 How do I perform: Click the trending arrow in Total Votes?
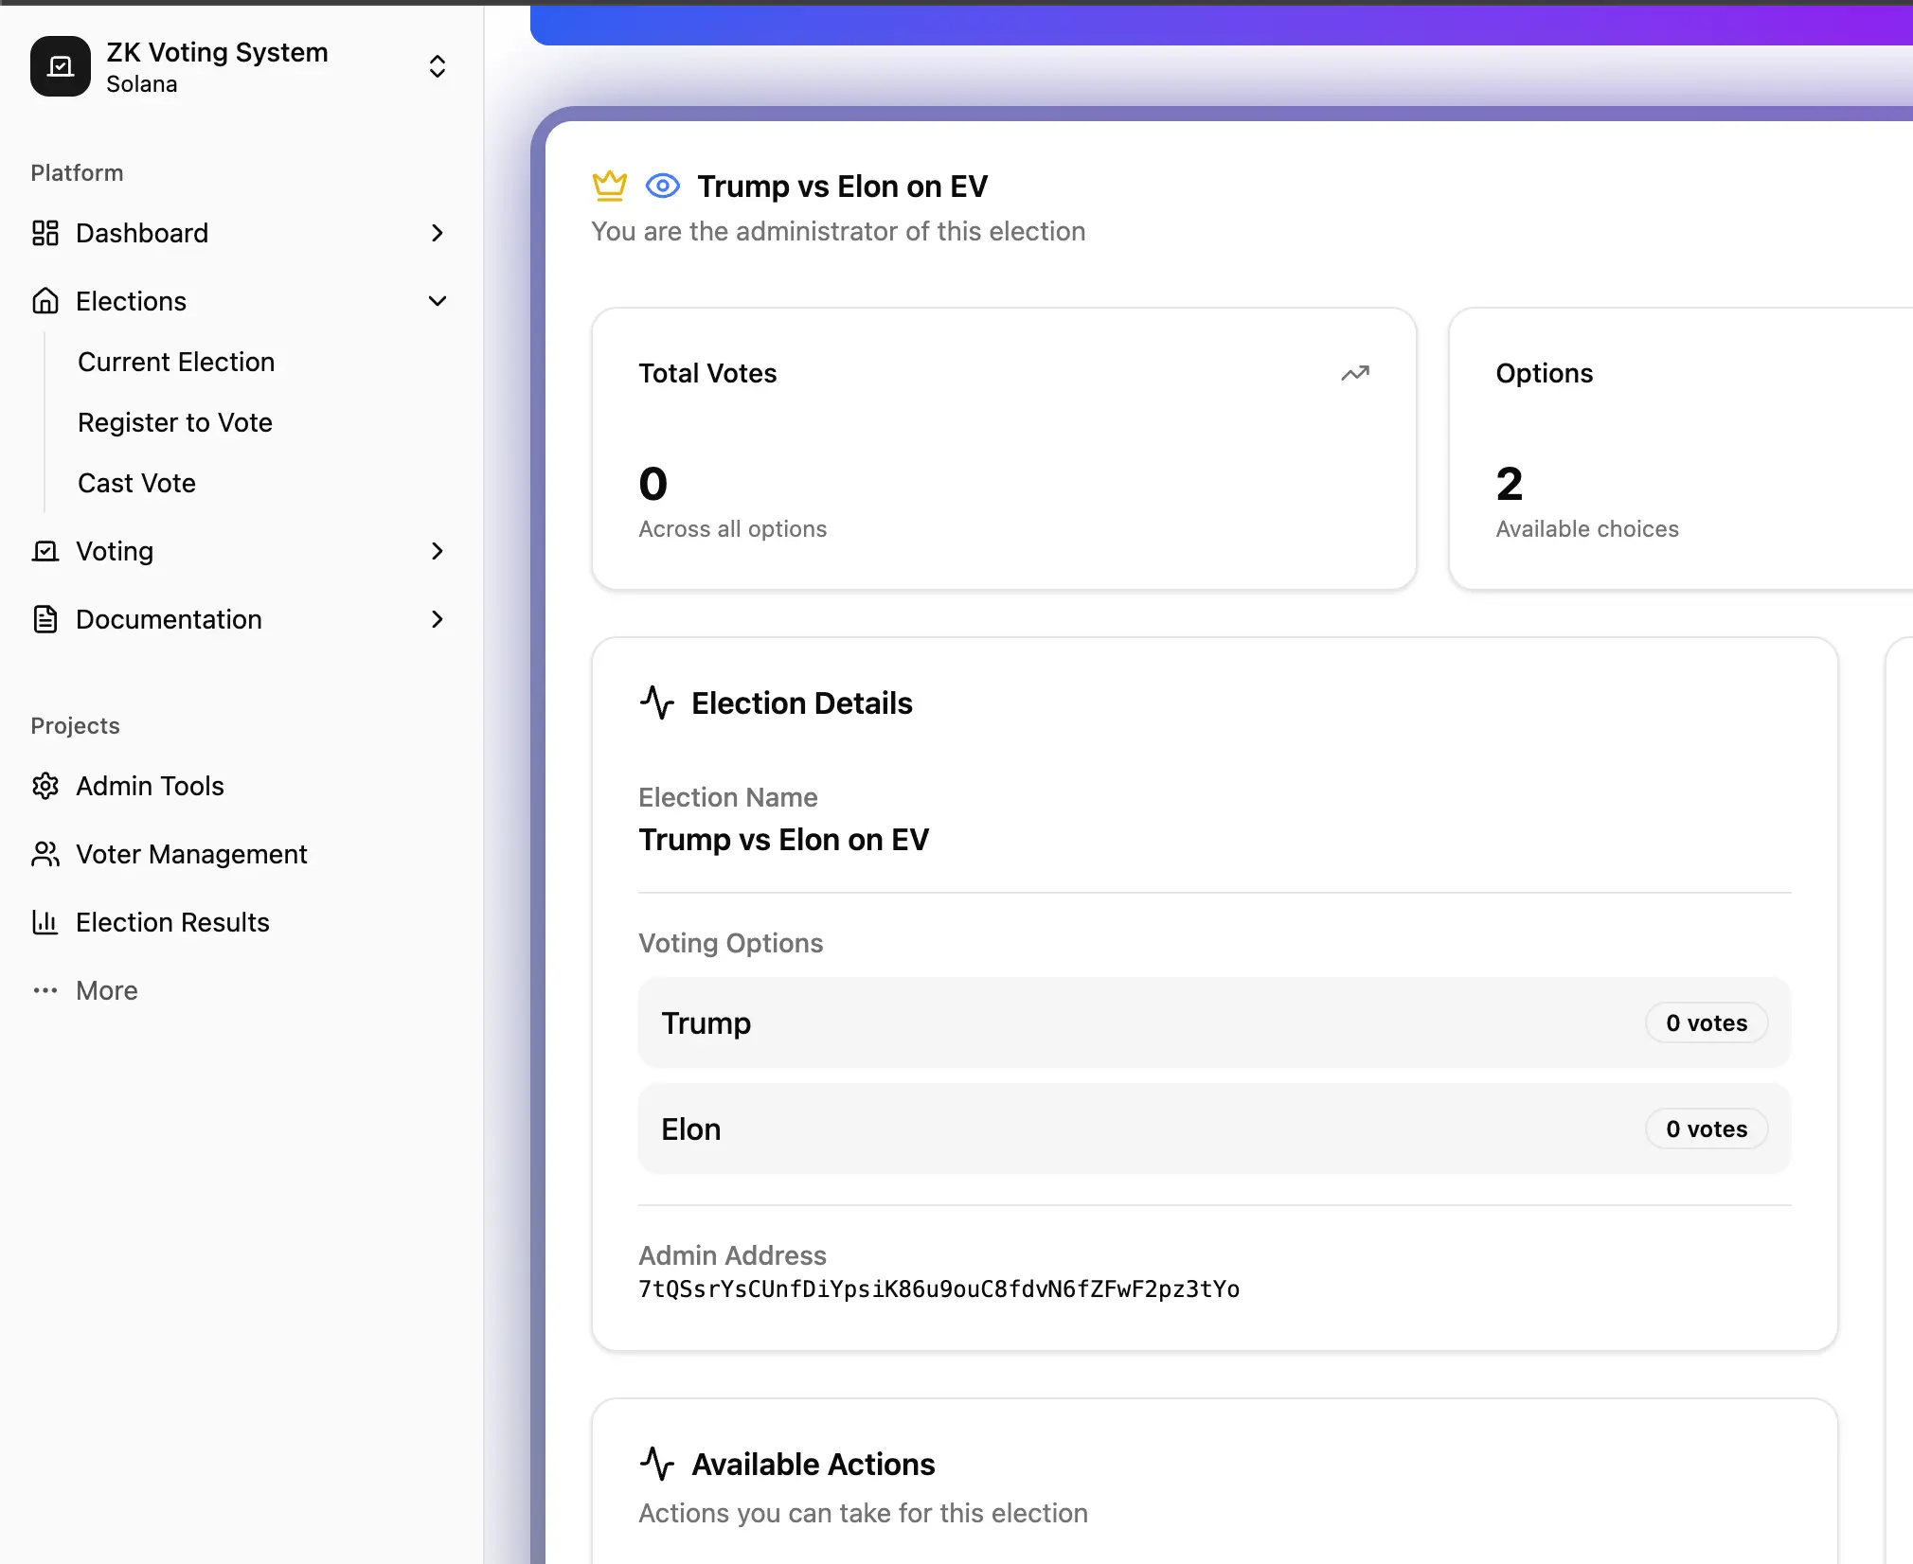[x=1354, y=373]
